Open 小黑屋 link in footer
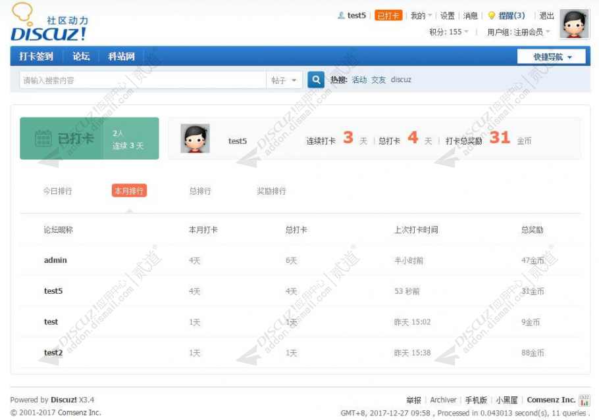The width and height of the screenshot is (599, 420). pos(507,400)
